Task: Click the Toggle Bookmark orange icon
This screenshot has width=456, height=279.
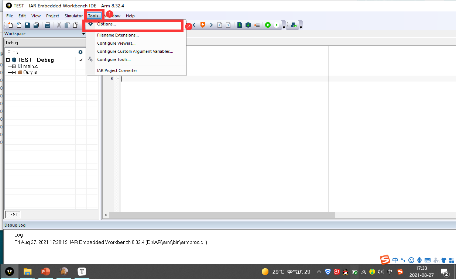Action: tap(203, 25)
